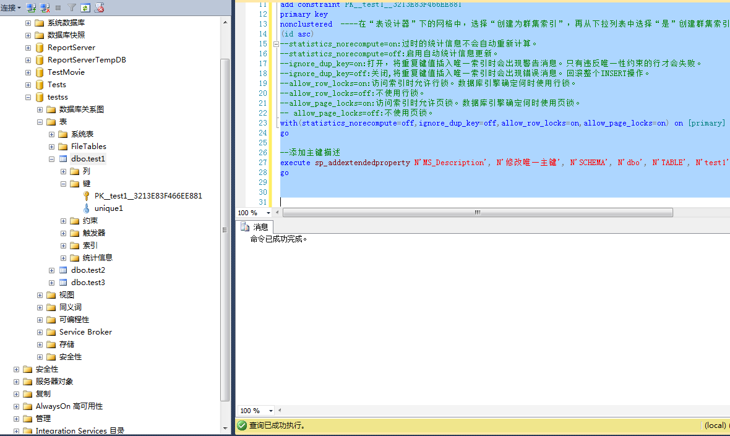Collapse the testss database node

tap(28, 96)
